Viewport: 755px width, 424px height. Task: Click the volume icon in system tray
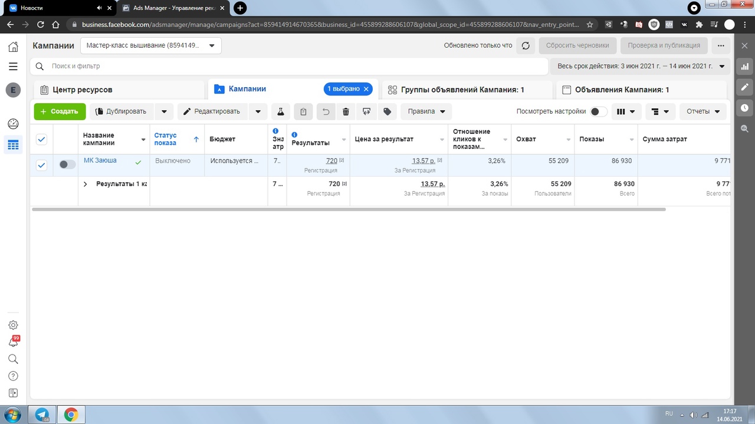[692, 415]
